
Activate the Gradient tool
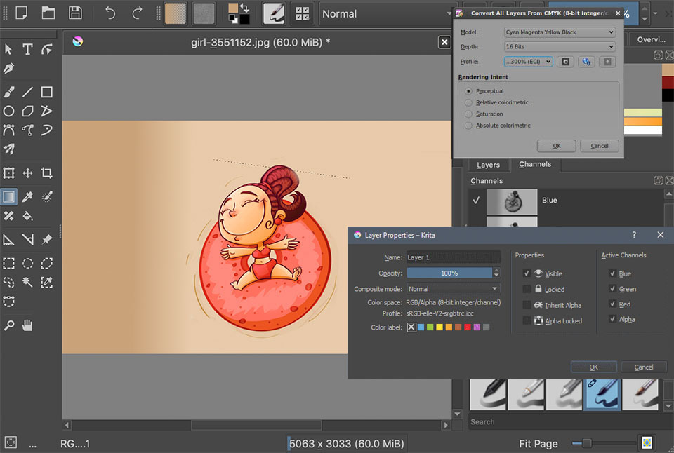click(x=9, y=197)
